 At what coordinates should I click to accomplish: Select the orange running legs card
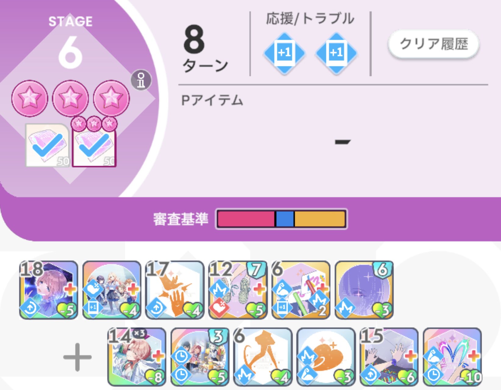pos(263,357)
